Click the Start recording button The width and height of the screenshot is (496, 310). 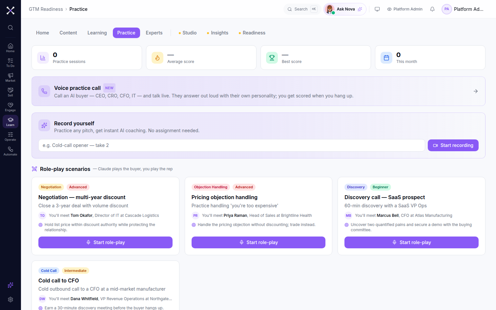[453, 145]
